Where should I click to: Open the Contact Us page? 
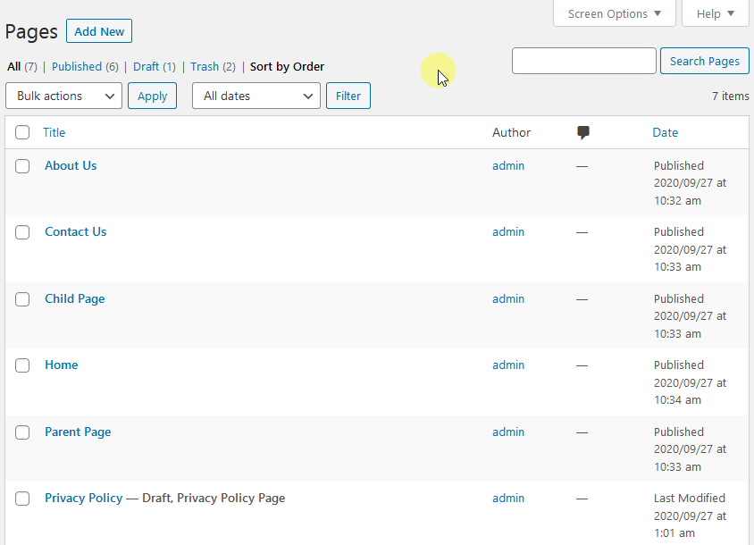click(75, 231)
